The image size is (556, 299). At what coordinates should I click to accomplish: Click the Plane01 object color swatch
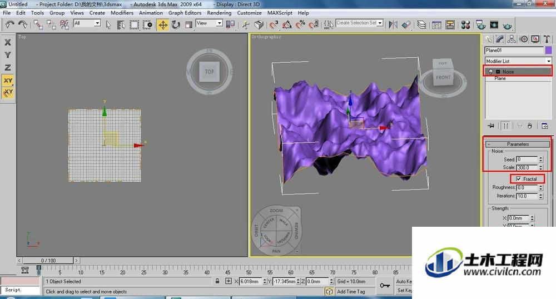click(x=549, y=51)
